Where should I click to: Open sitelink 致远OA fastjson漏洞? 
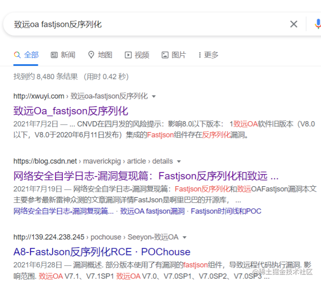click(x=153, y=211)
